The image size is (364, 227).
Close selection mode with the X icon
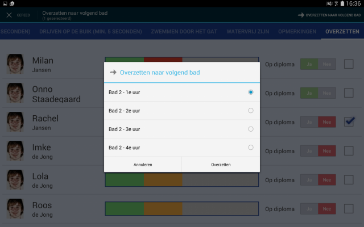(9, 15)
